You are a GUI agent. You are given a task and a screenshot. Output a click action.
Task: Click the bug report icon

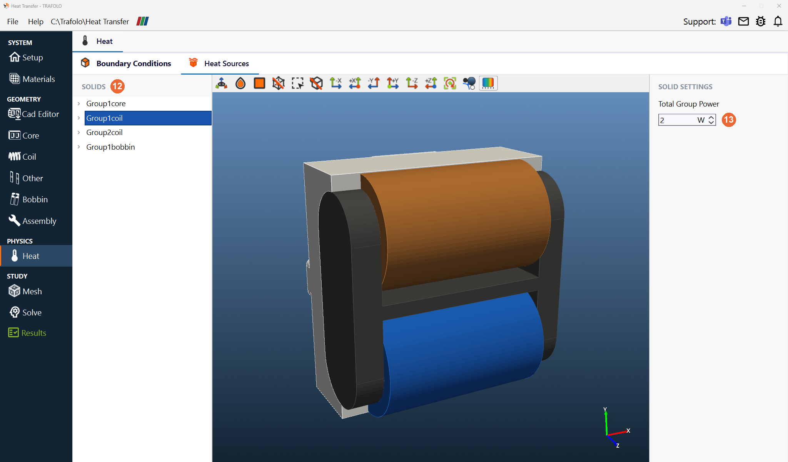coord(761,21)
